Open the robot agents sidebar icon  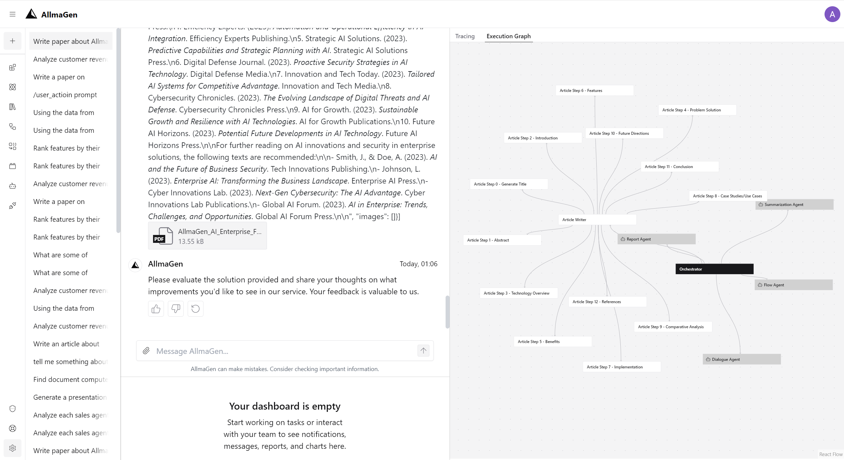(x=13, y=186)
